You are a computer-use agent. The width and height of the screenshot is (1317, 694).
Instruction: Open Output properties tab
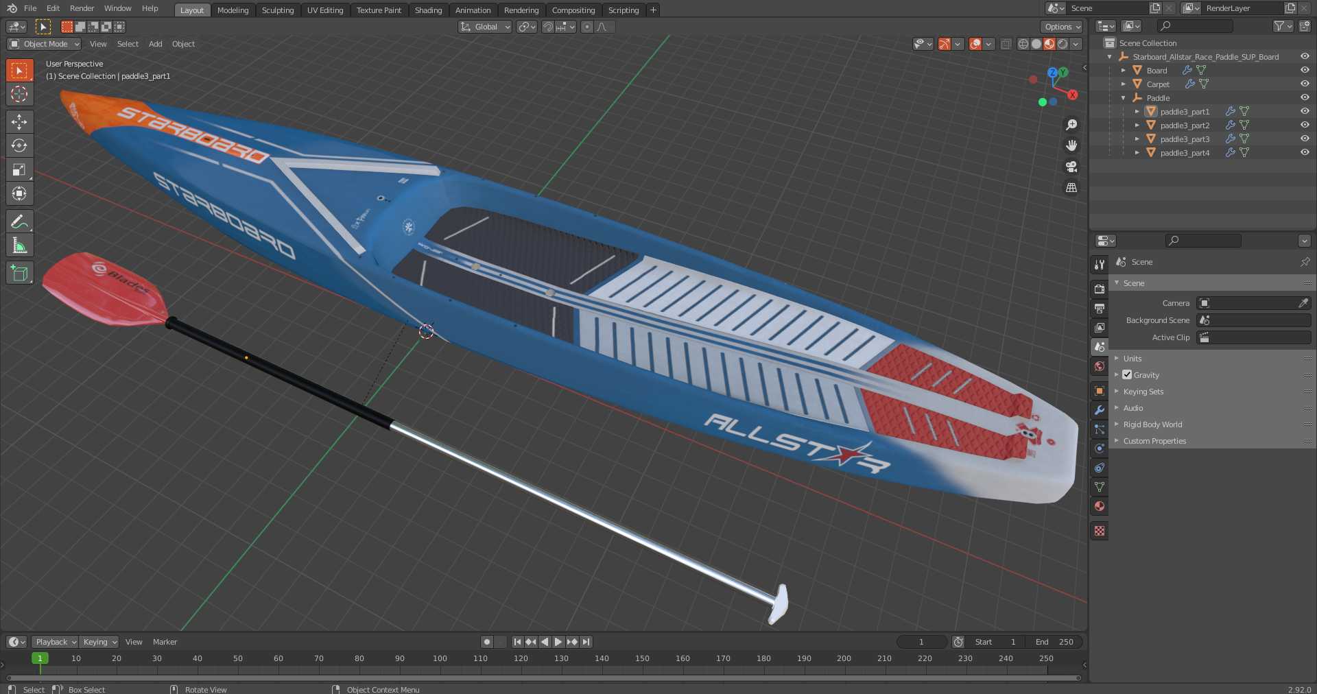[1100, 308]
